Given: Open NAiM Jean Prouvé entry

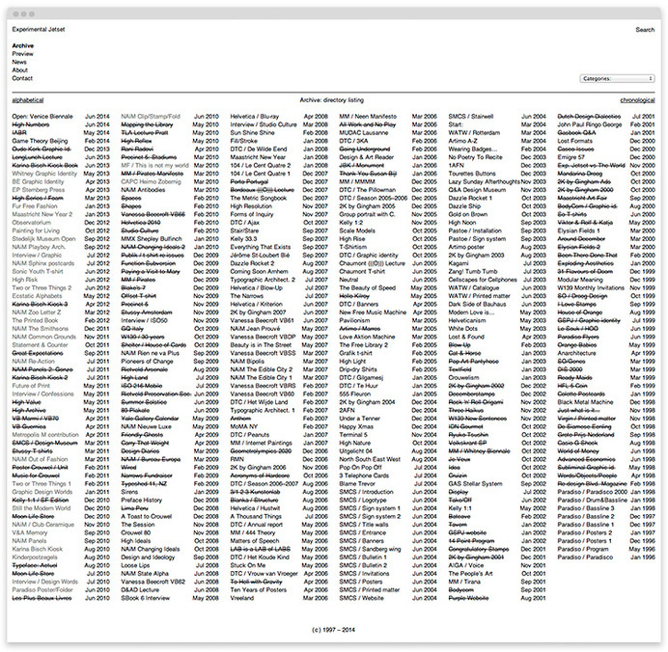Looking at the screenshot, I should pos(256,329).
